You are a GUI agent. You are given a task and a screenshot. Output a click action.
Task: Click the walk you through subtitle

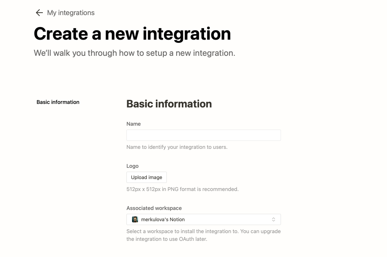[135, 53]
